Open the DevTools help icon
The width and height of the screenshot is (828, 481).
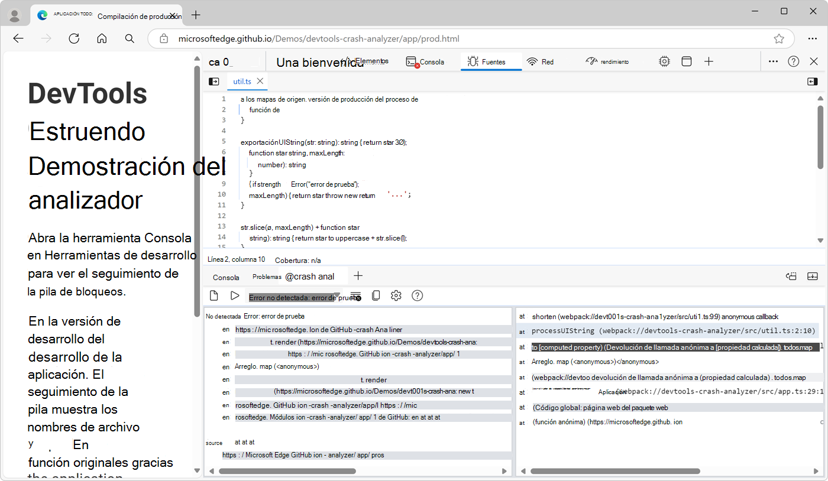[794, 61]
